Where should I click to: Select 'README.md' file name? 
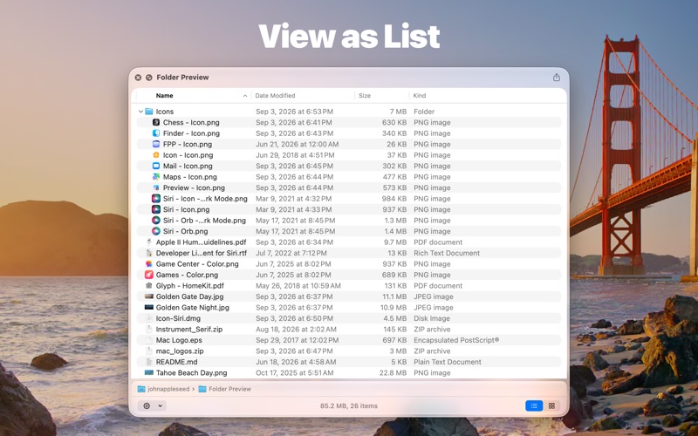click(x=177, y=362)
